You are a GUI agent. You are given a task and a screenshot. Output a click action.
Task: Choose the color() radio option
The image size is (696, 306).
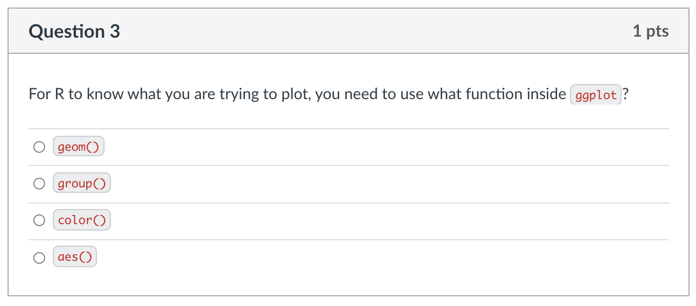point(39,220)
